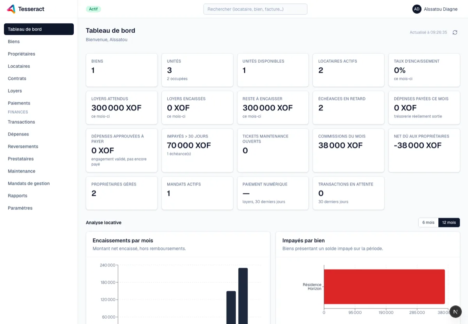Click the FINANCES sidebar section label
Screen dimensions: 468x324
pos(18,112)
